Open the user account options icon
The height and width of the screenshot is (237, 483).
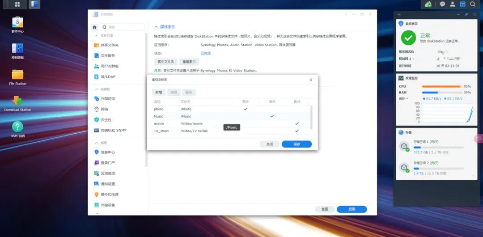[x=453, y=4]
